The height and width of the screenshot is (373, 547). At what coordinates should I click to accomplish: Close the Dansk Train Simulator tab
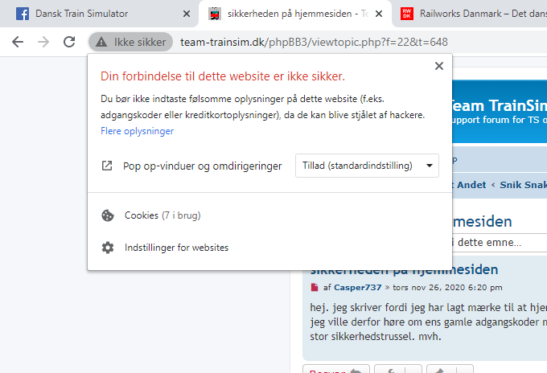pyautogui.click(x=187, y=14)
